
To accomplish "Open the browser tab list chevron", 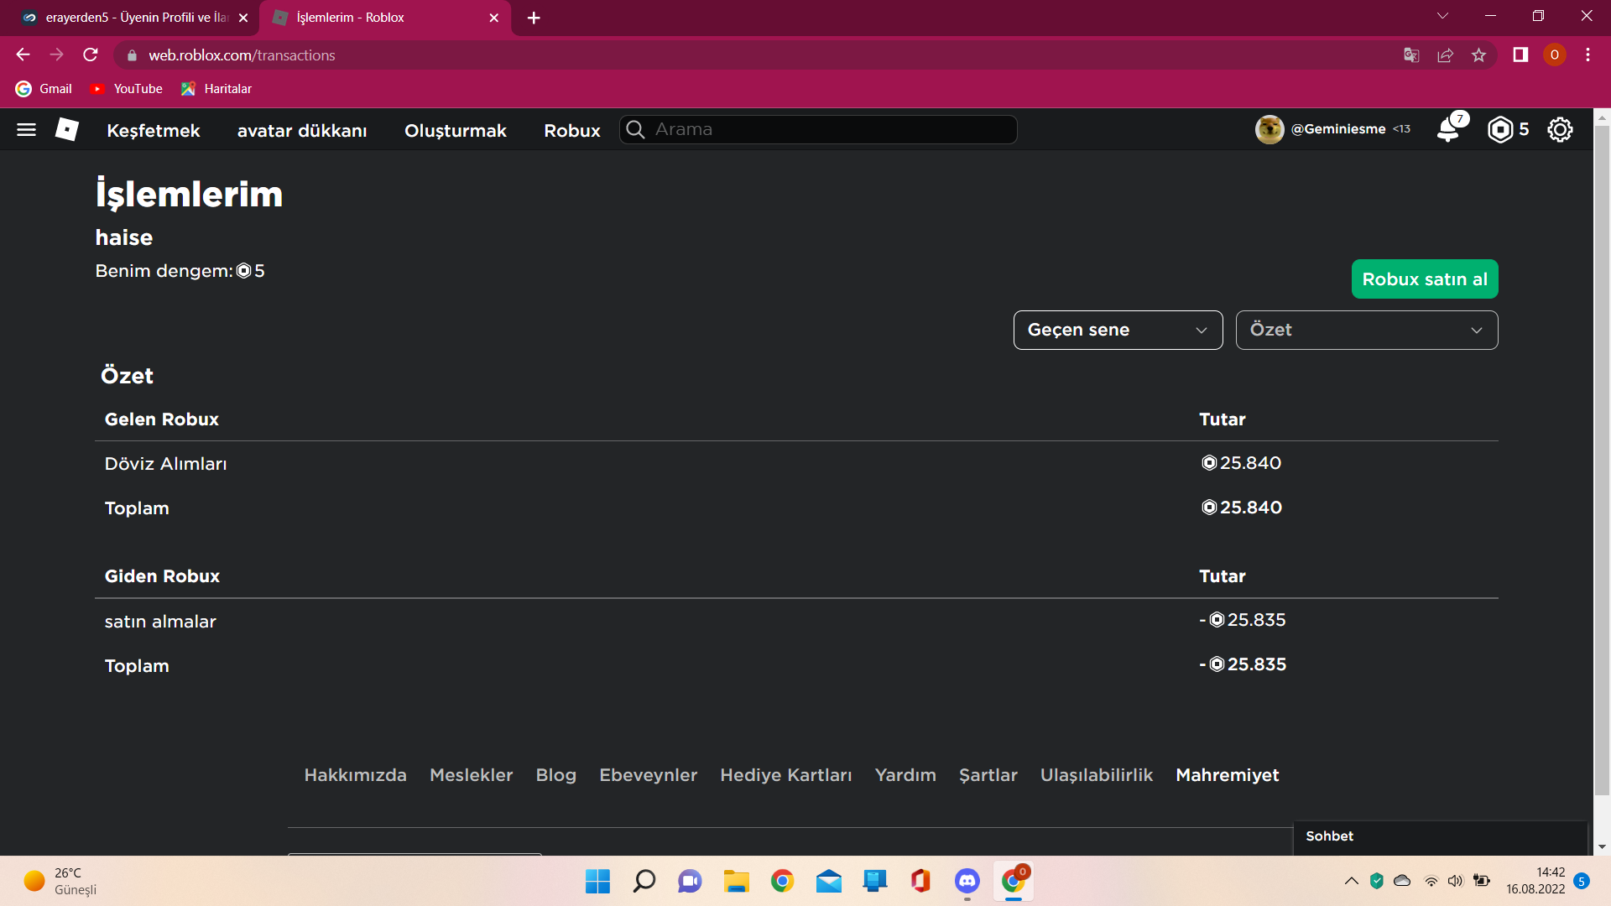I will pos(1442,16).
